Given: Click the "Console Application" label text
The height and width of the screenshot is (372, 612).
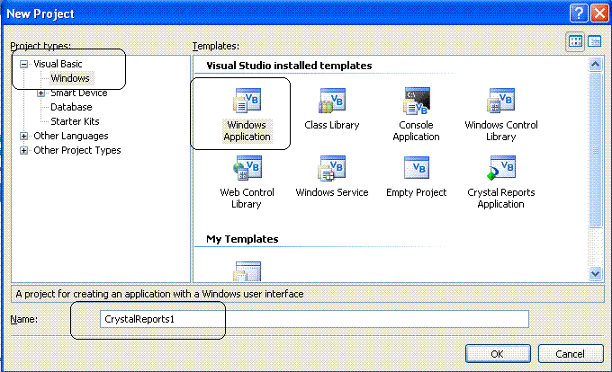Looking at the screenshot, I should click(416, 131).
